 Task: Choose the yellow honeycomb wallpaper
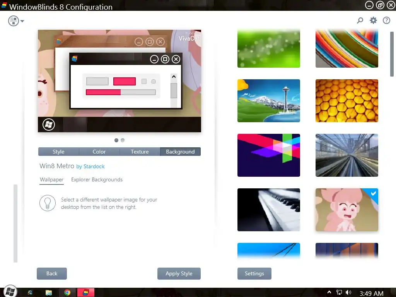pyautogui.click(x=347, y=101)
